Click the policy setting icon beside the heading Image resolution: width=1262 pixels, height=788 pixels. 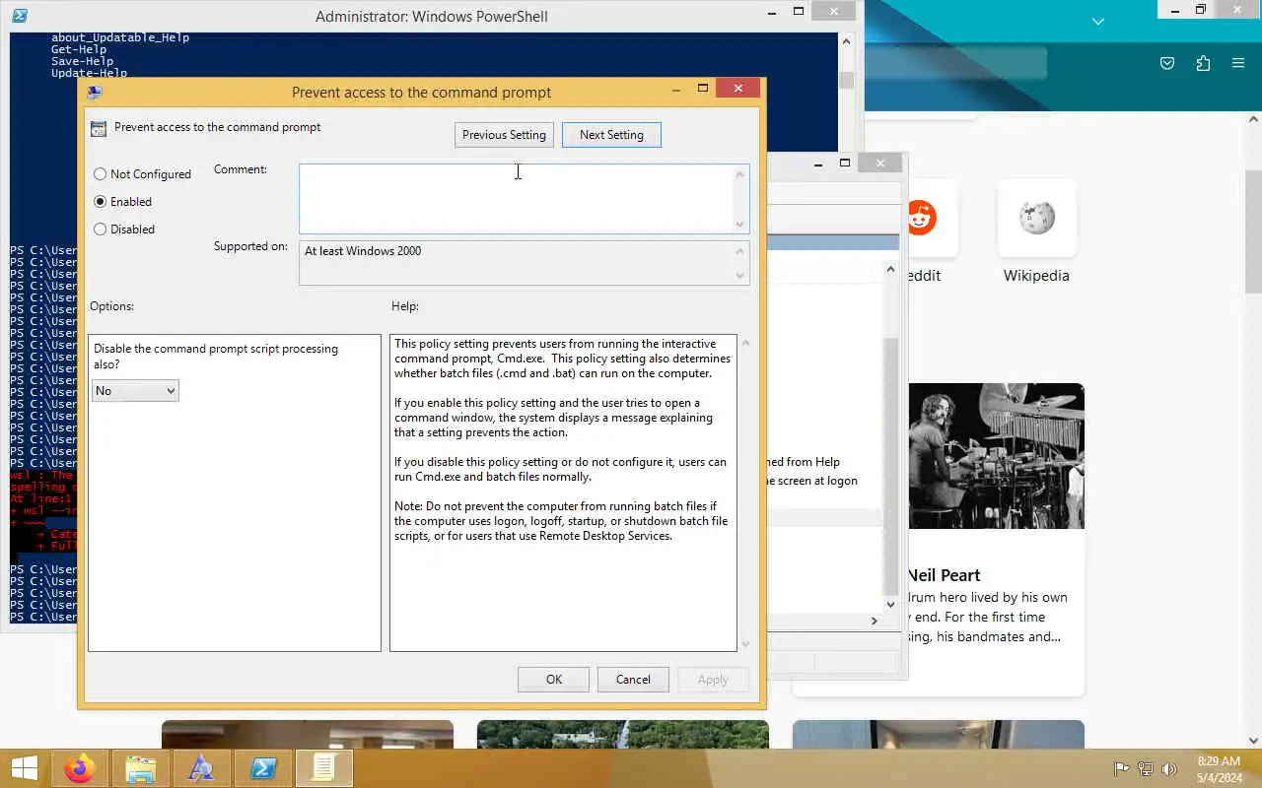(x=98, y=128)
